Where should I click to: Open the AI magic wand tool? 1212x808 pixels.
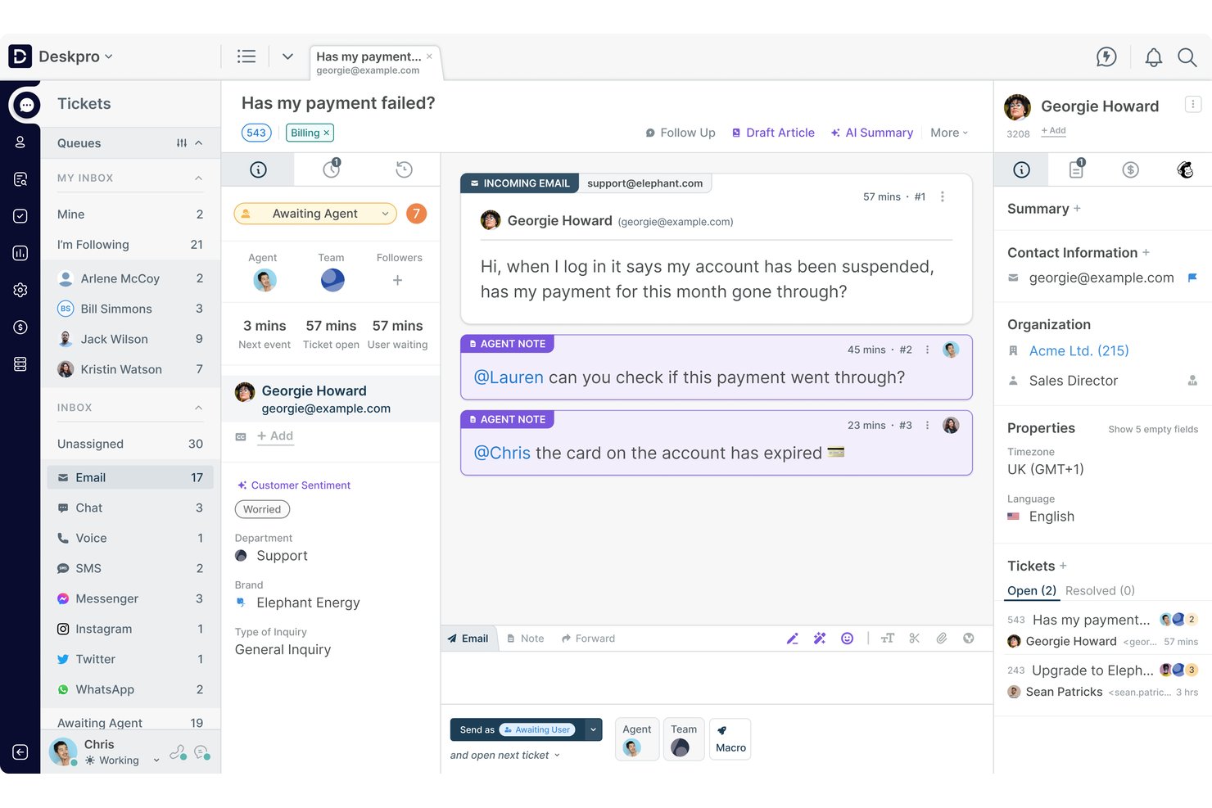[x=820, y=639]
